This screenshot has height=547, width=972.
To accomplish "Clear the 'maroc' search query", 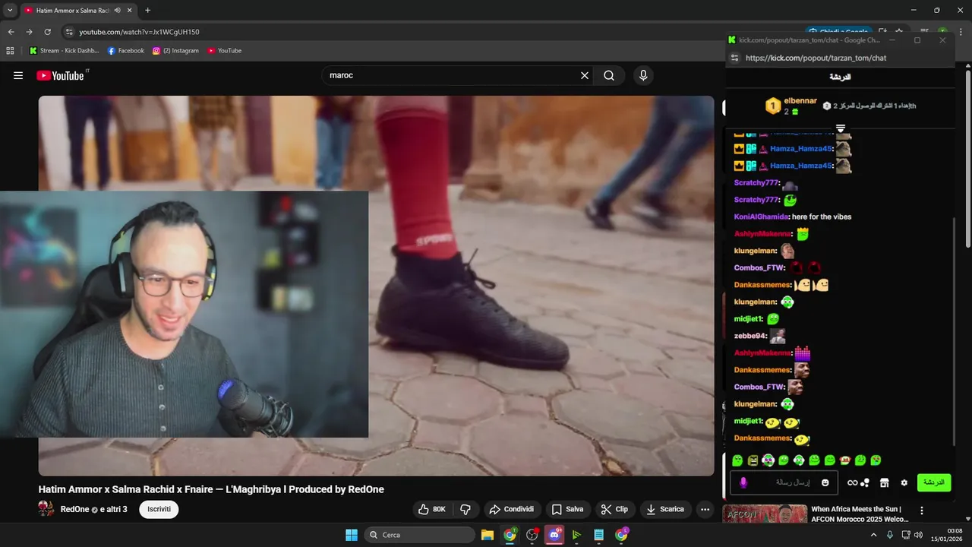I will [x=585, y=75].
